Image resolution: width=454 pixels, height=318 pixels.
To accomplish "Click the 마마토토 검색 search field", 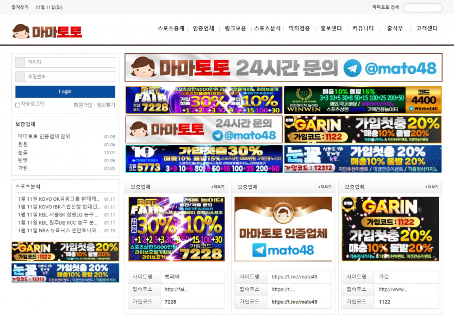I will click(422, 8).
